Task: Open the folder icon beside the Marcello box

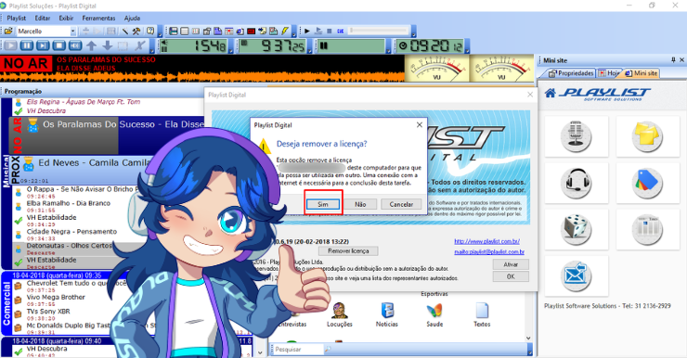Action: pos(8,32)
